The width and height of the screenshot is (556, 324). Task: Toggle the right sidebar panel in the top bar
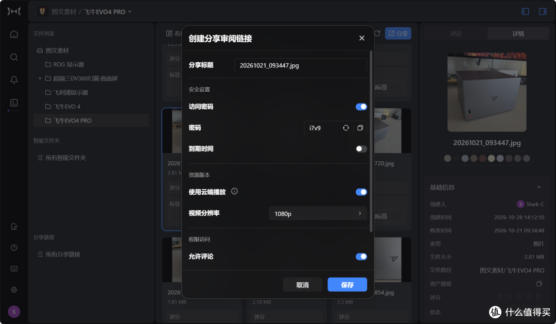tap(543, 11)
